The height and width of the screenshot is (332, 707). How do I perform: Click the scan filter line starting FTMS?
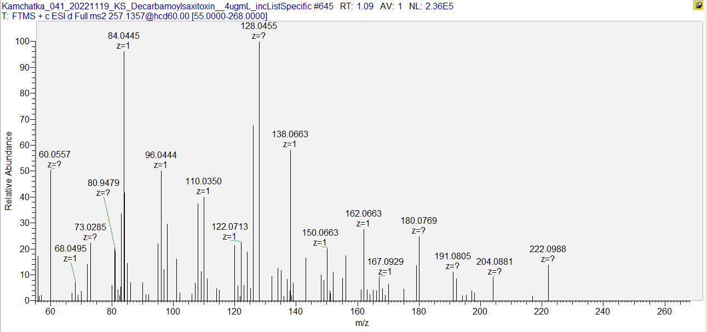[x=135, y=16]
